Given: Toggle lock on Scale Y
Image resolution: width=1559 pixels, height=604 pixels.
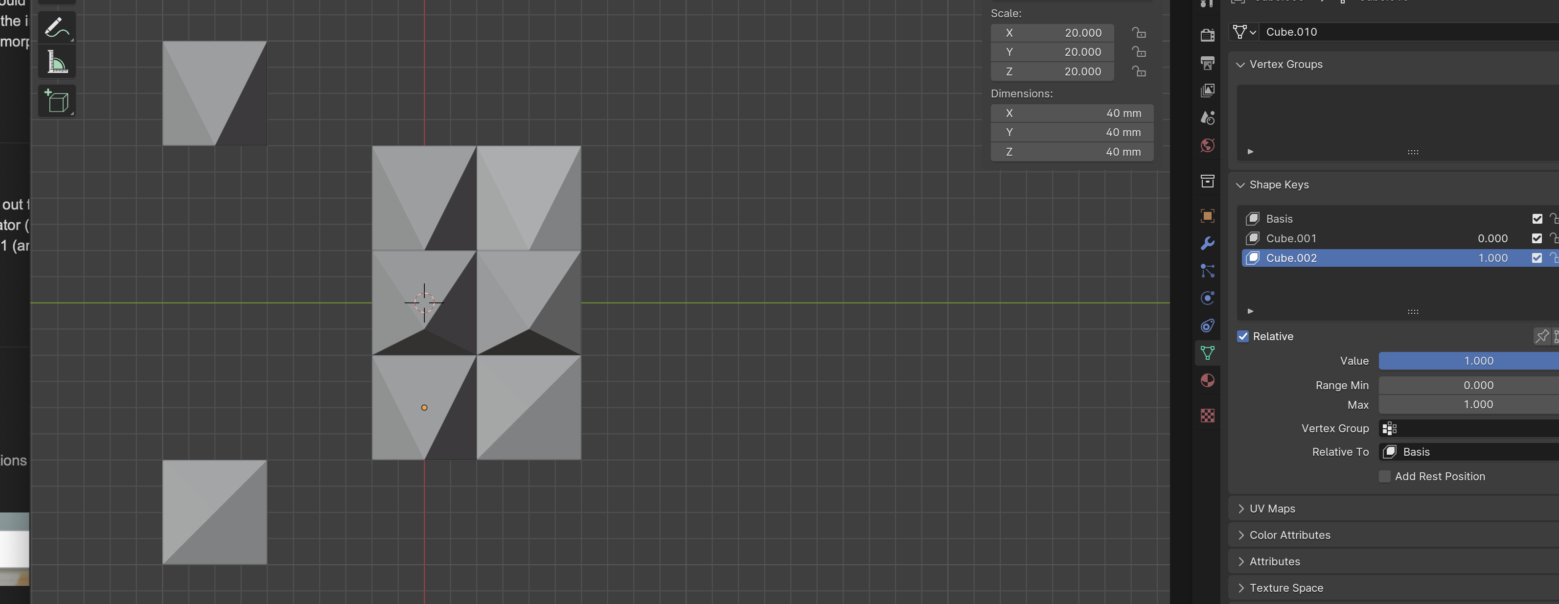Looking at the screenshot, I should (1138, 52).
